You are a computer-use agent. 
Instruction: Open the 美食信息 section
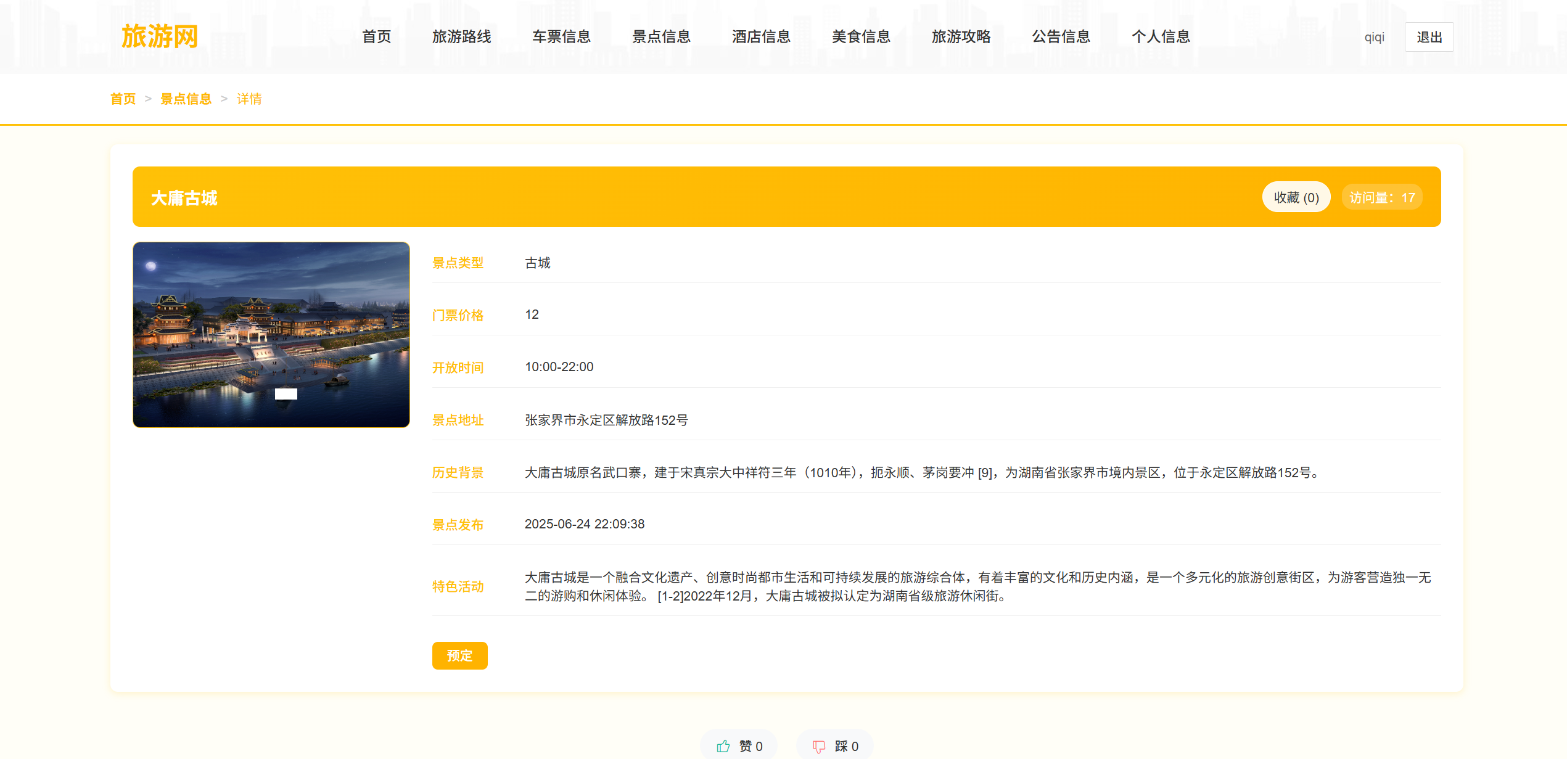[x=861, y=37]
